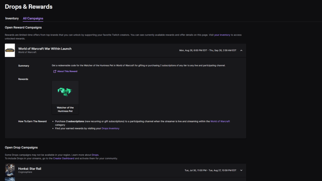Open the Drops Inventory link
The width and height of the screenshot is (322, 181).
[110, 128]
